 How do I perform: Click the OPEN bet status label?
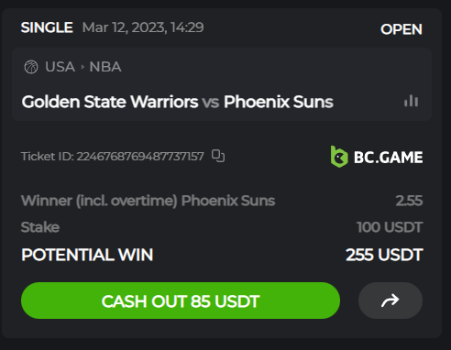coord(401,29)
